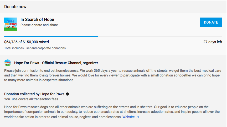Select the "In Search of Hope" title
This screenshot has height=127, width=227.
[x=37, y=20]
